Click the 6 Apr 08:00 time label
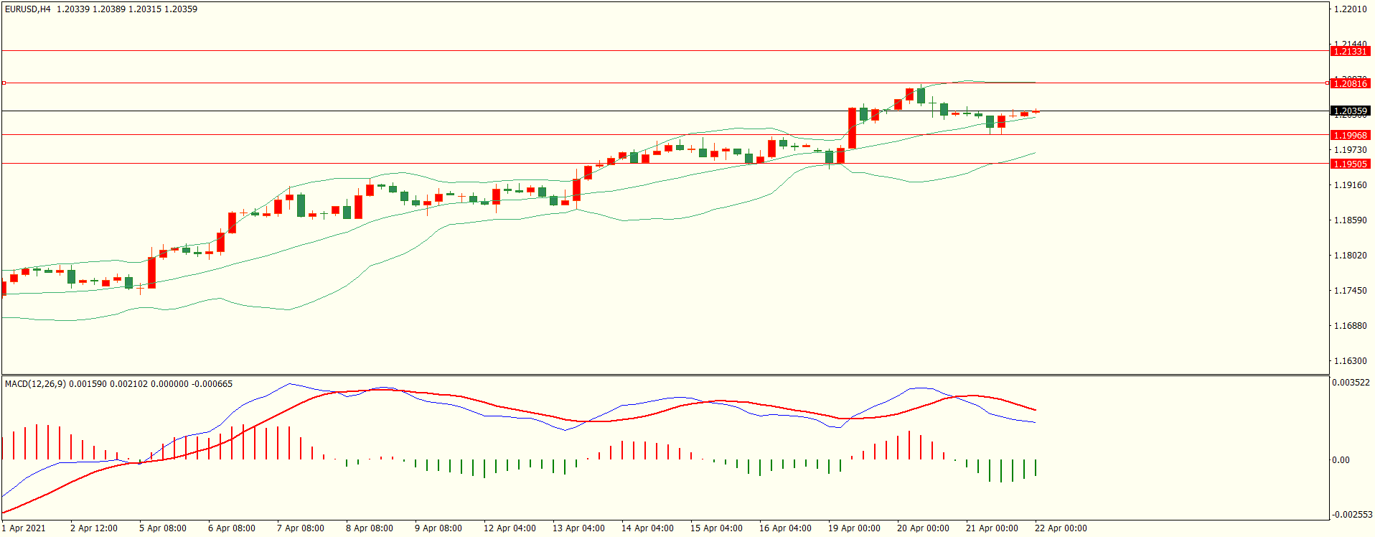Screen dimensions: 1375x537 [232, 528]
